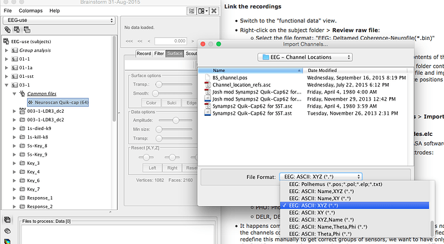Open the Colormaps menu
This screenshot has width=444, height=244.
31,11
